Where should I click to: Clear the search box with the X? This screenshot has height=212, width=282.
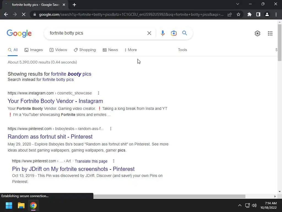[x=149, y=33]
